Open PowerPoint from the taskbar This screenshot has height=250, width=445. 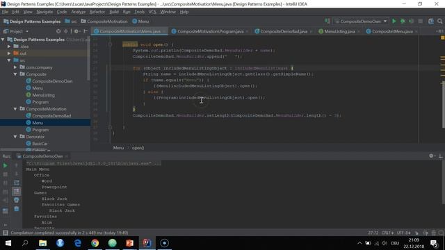[130, 243]
